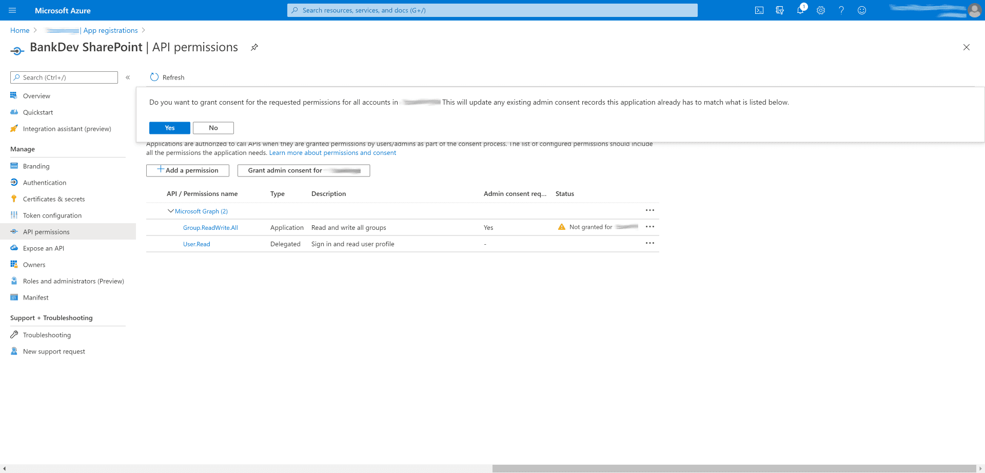This screenshot has height=473, width=985.
Task: Click the Manifest icon
Action: [14, 297]
